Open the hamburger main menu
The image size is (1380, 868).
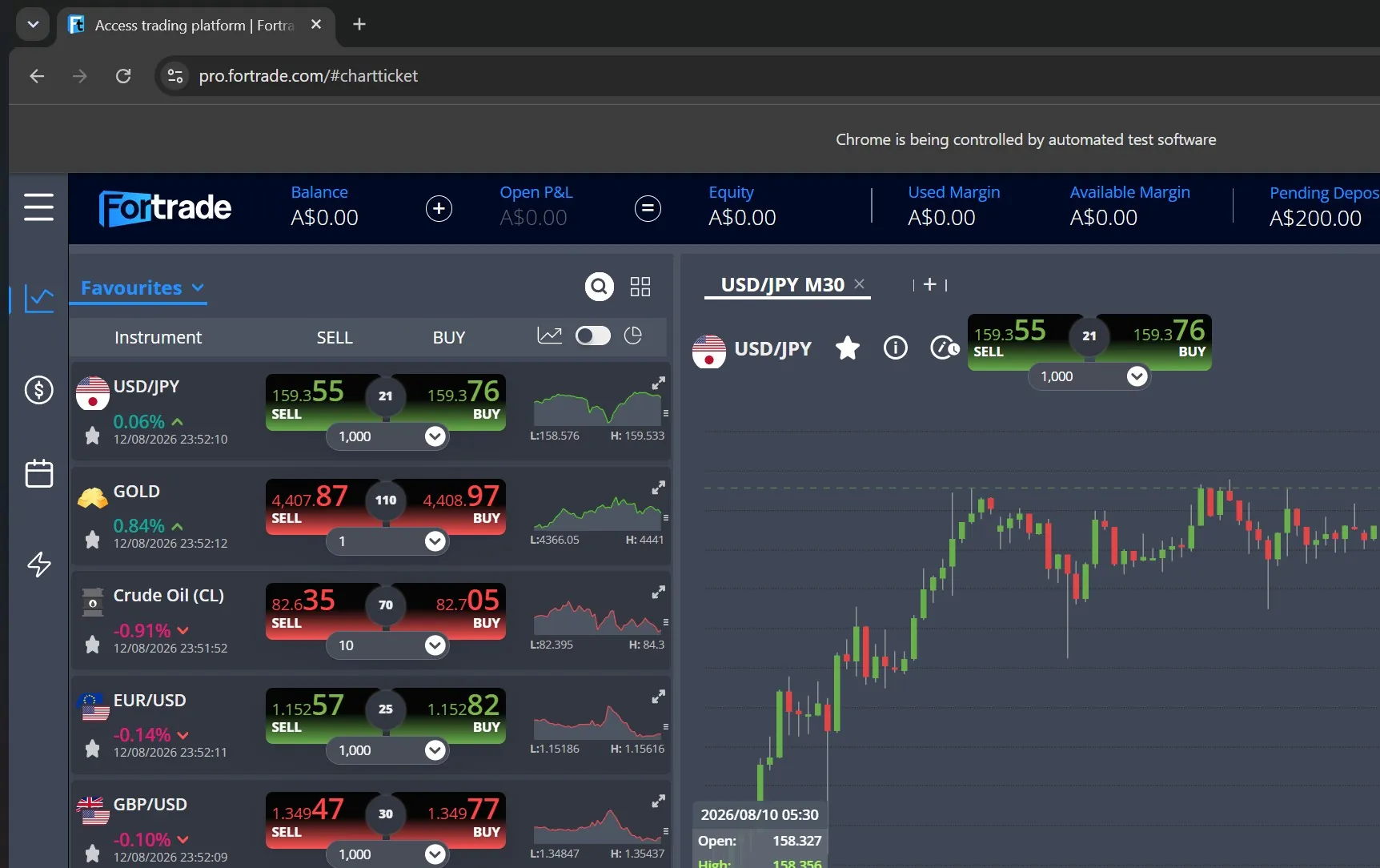[38, 207]
